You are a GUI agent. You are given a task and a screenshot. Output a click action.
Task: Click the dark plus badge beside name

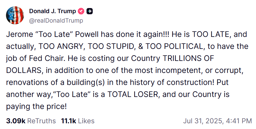coord(89,11)
